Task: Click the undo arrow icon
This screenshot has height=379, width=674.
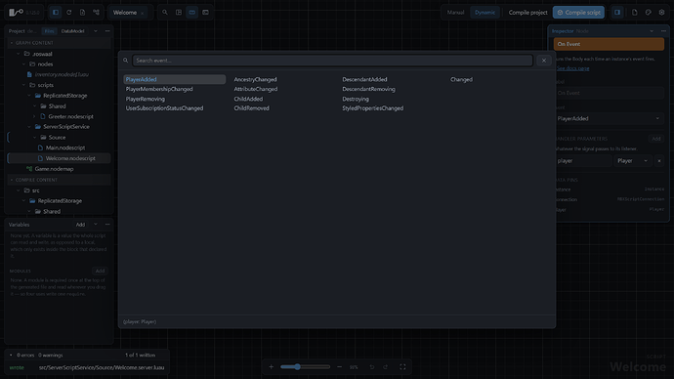Action: coord(372,367)
